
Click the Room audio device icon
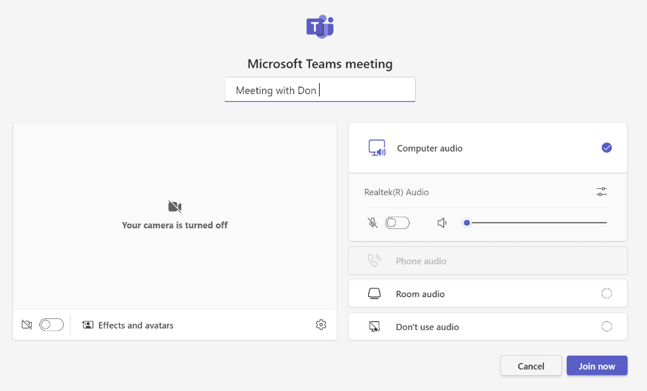[x=374, y=294]
